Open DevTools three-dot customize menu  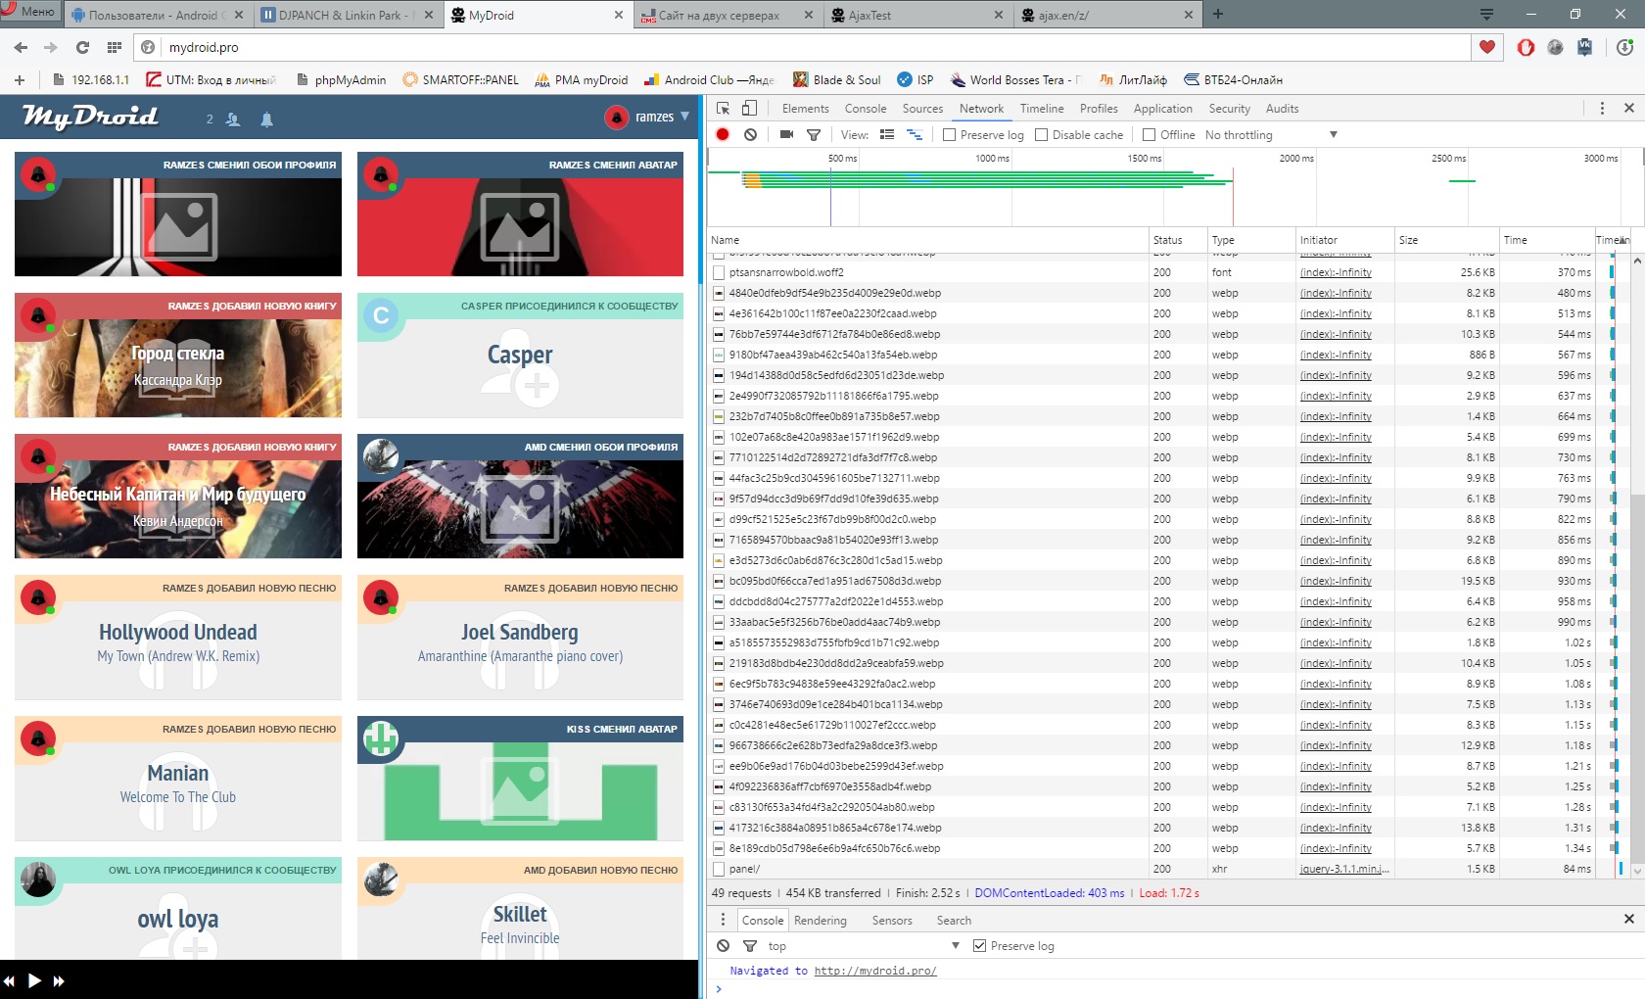pyautogui.click(x=1602, y=109)
